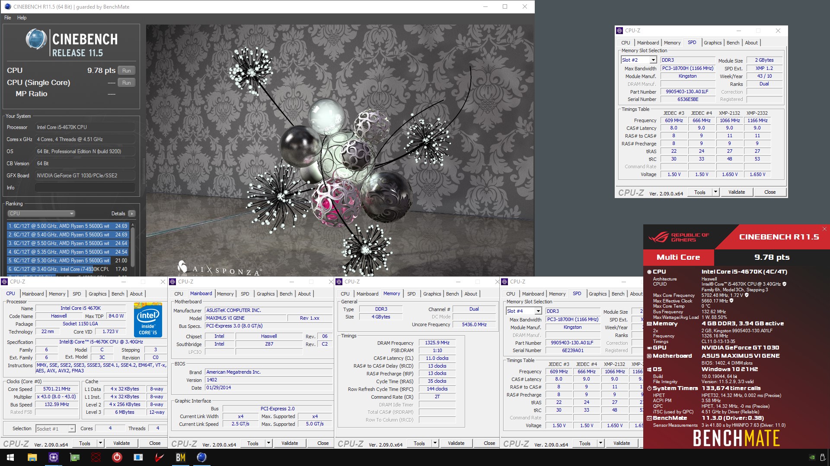Click the Cinebench sphere logo in sidebar
Screen dimensions: 830x466
pyautogui.click(x=36, y=39)
